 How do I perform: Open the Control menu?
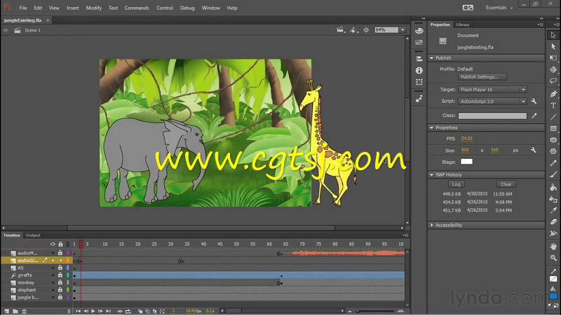(165, 8)
